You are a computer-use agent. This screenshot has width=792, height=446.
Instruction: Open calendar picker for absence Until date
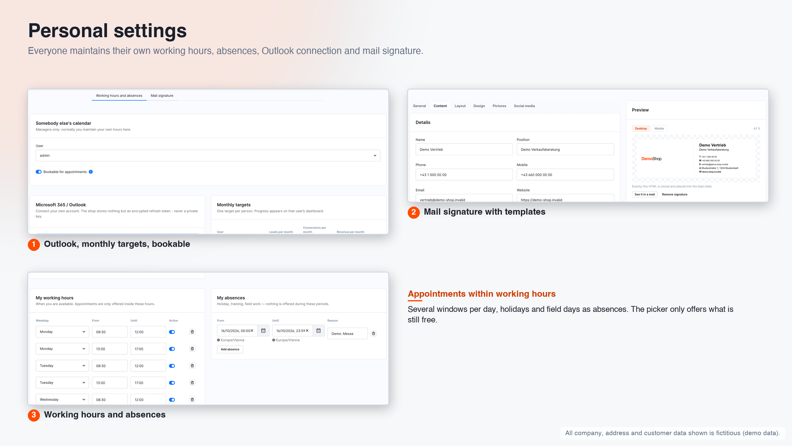(x=318, y=331)
